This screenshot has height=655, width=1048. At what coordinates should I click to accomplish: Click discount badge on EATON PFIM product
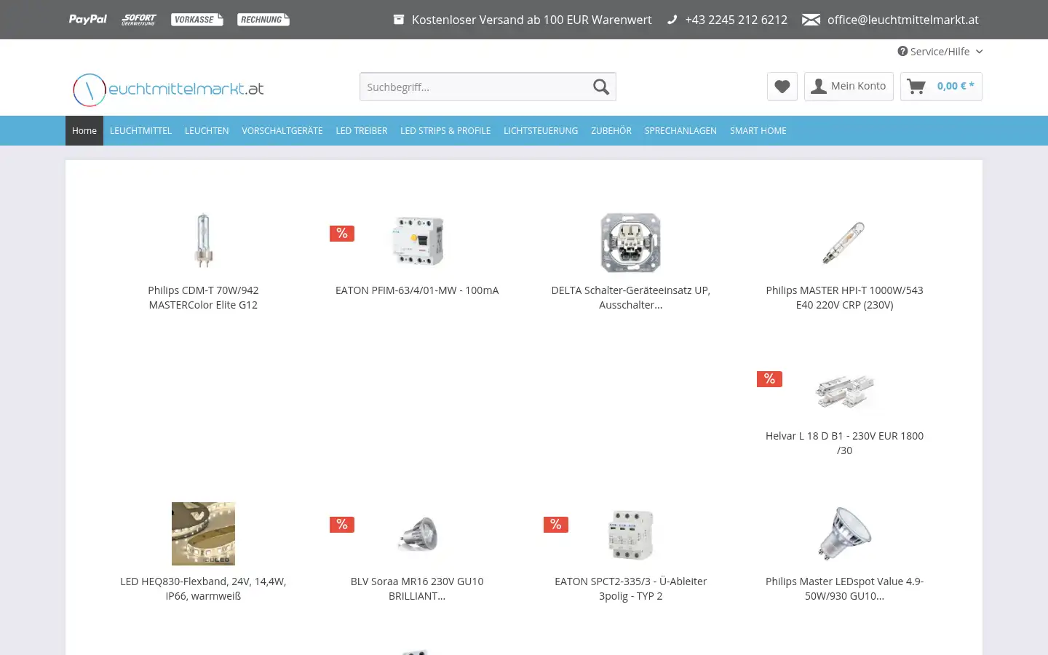click(x=342, y=233)
